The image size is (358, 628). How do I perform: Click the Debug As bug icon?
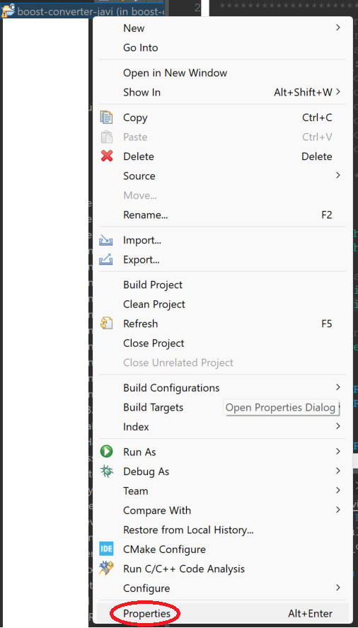[107, 471]
